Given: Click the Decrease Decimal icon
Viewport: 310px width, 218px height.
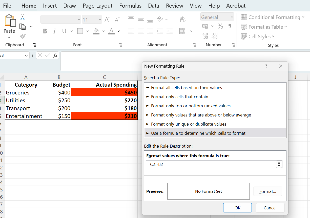Looking at the screenshot, I should click(215, 36).
